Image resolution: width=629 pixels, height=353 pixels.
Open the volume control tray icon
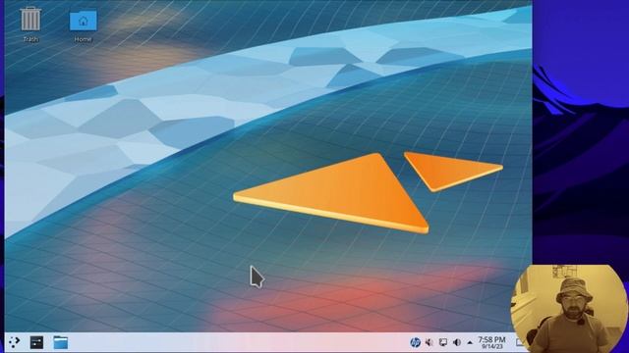coord(456,342)
